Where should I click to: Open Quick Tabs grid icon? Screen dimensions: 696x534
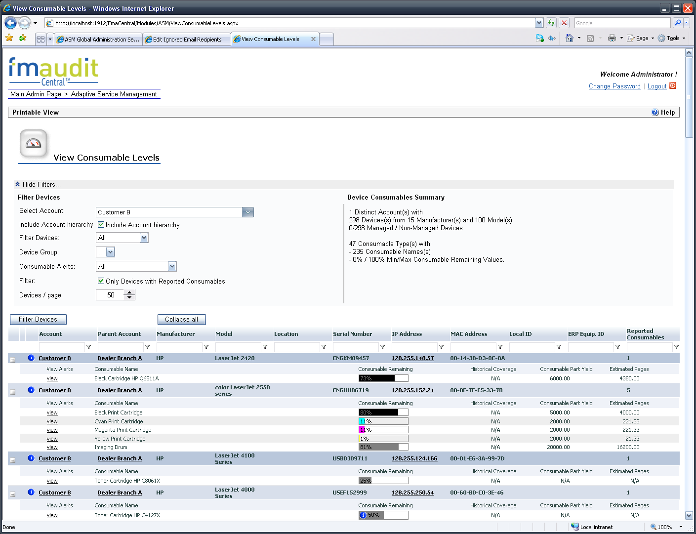click(x=41, y=39)
